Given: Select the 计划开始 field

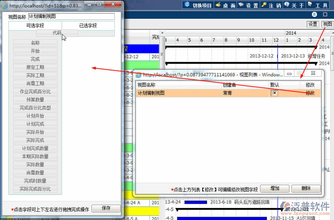Looking at the screenshot, I should point(35,116).
